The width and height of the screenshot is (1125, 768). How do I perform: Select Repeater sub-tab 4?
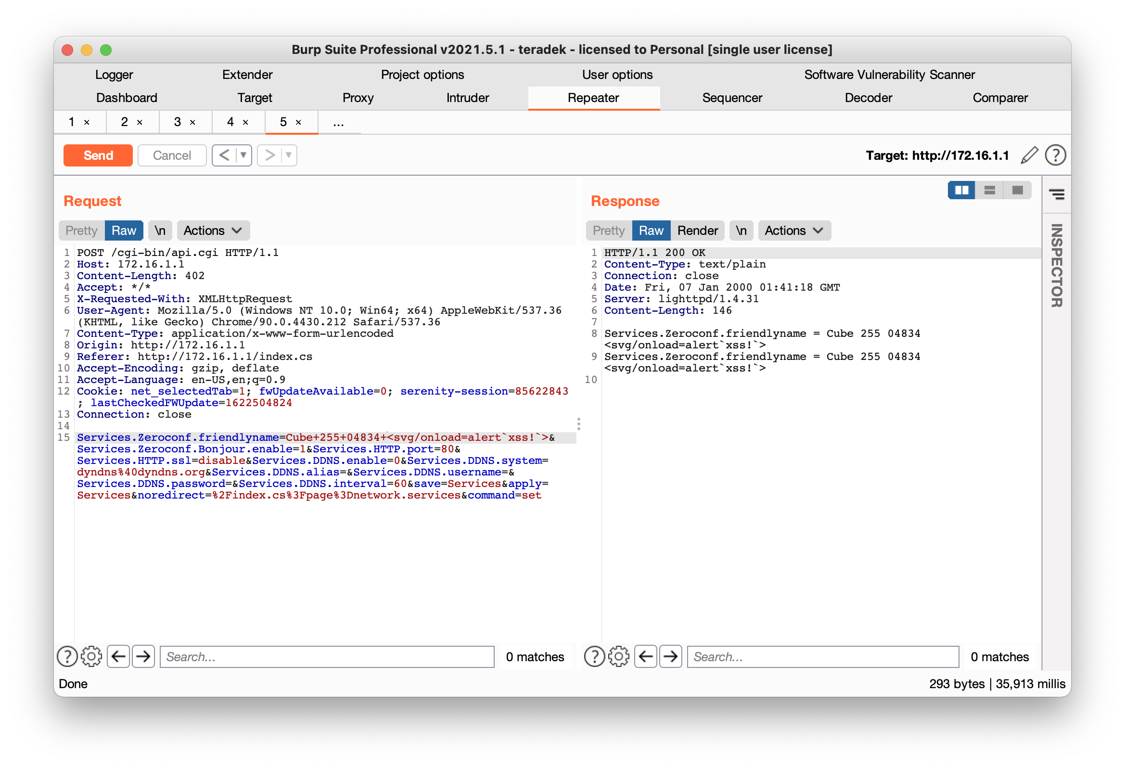pyautogui.click(x=230, y=122)
